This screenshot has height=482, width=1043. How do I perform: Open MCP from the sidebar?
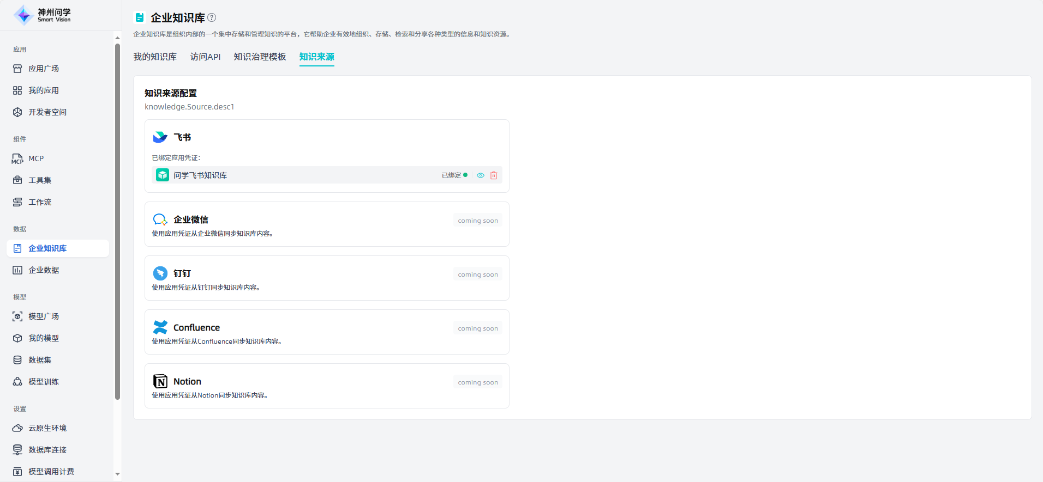36,158
